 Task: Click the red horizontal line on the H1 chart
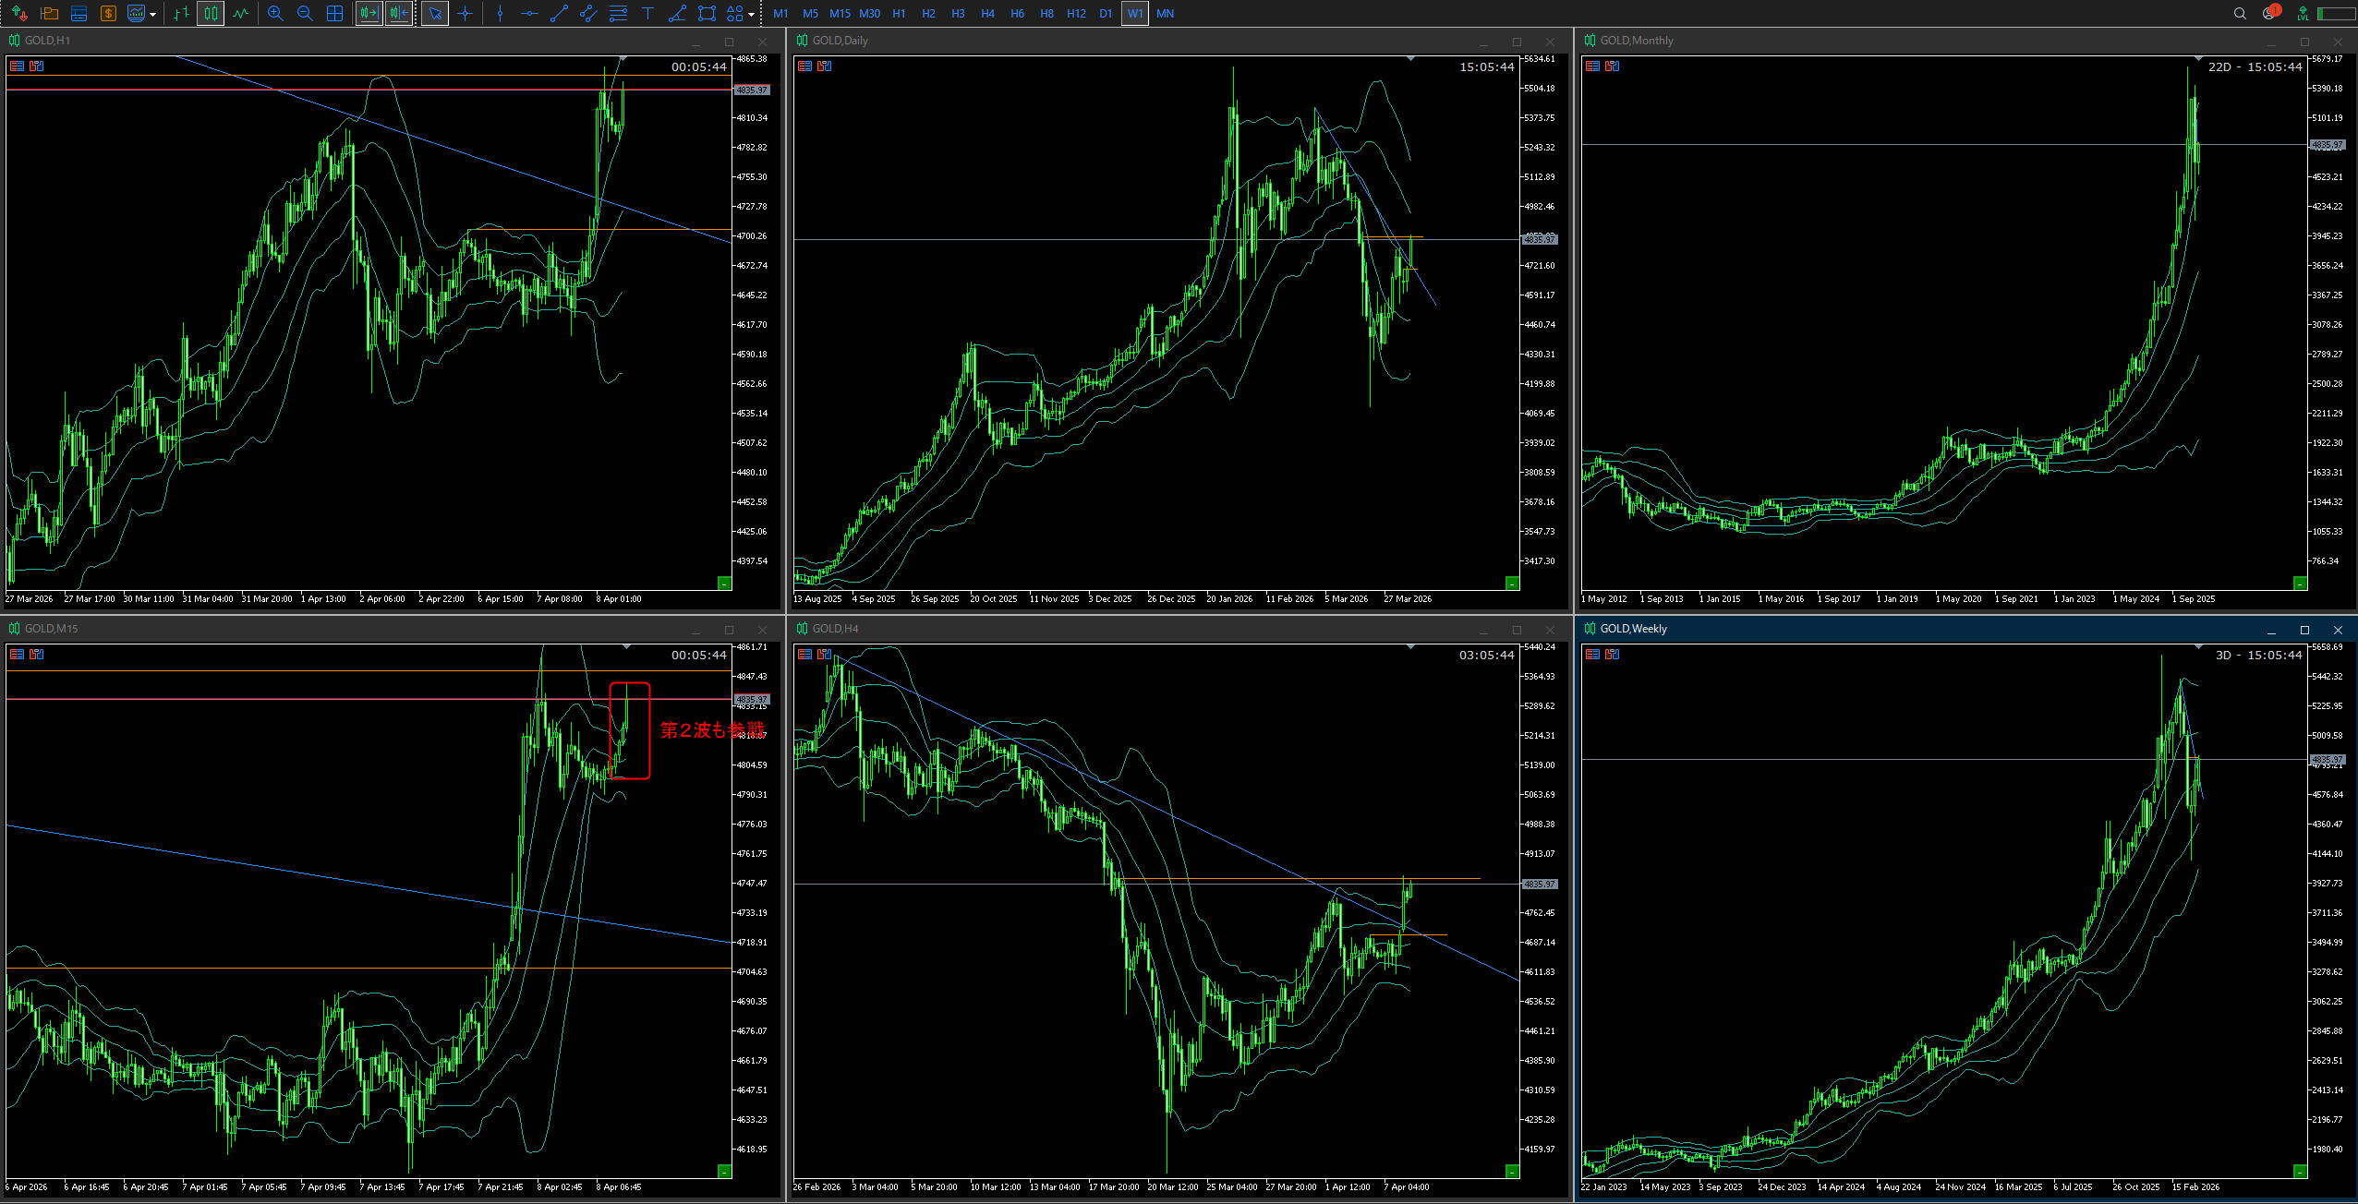point(185,90)
